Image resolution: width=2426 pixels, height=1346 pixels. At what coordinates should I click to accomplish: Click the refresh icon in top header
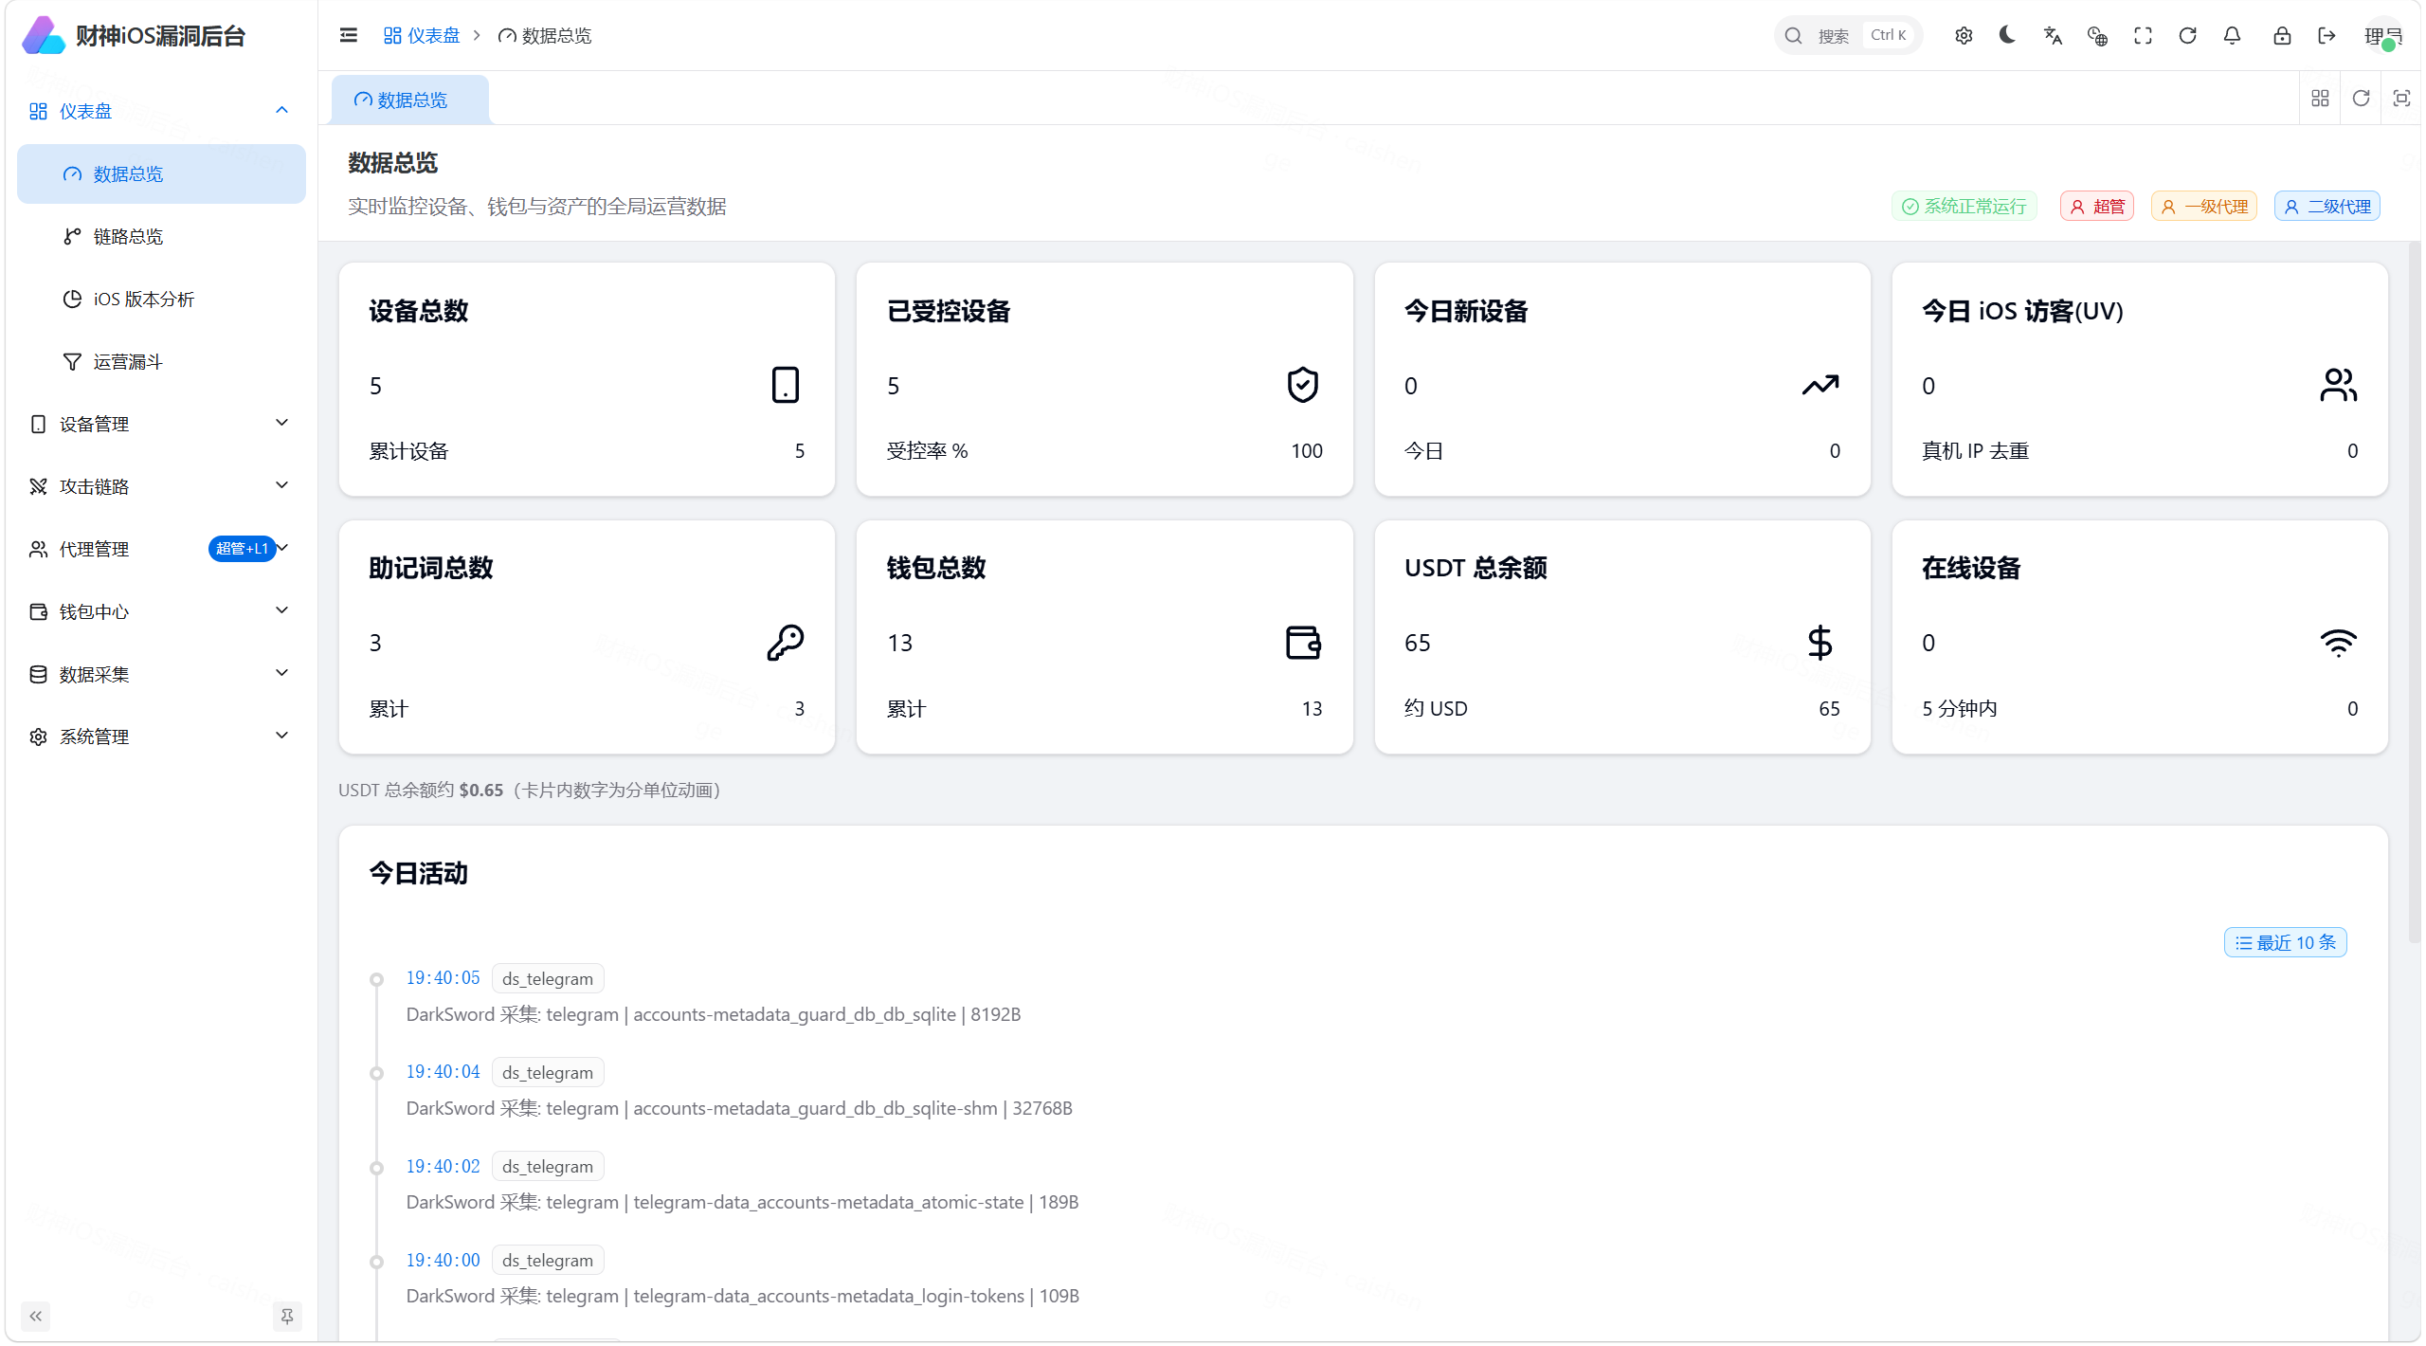2187,35
